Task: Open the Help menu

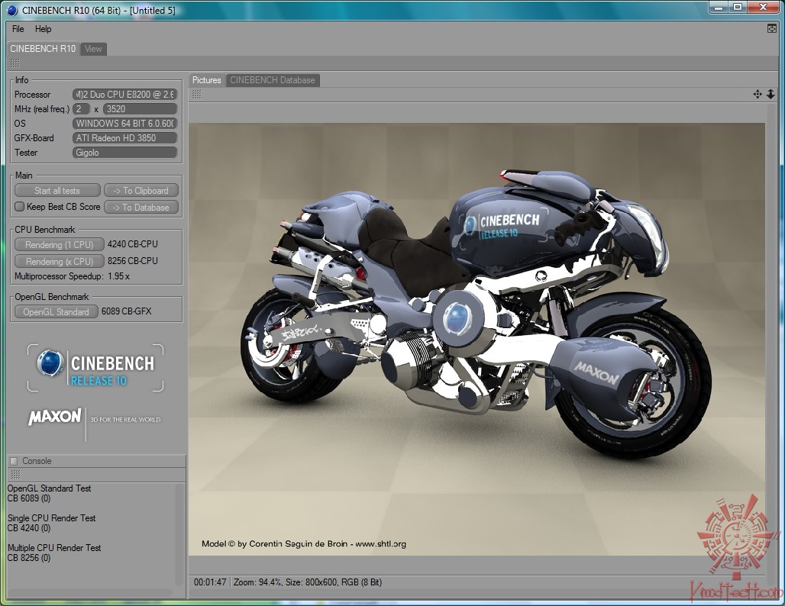Action: tap(43, 28)
